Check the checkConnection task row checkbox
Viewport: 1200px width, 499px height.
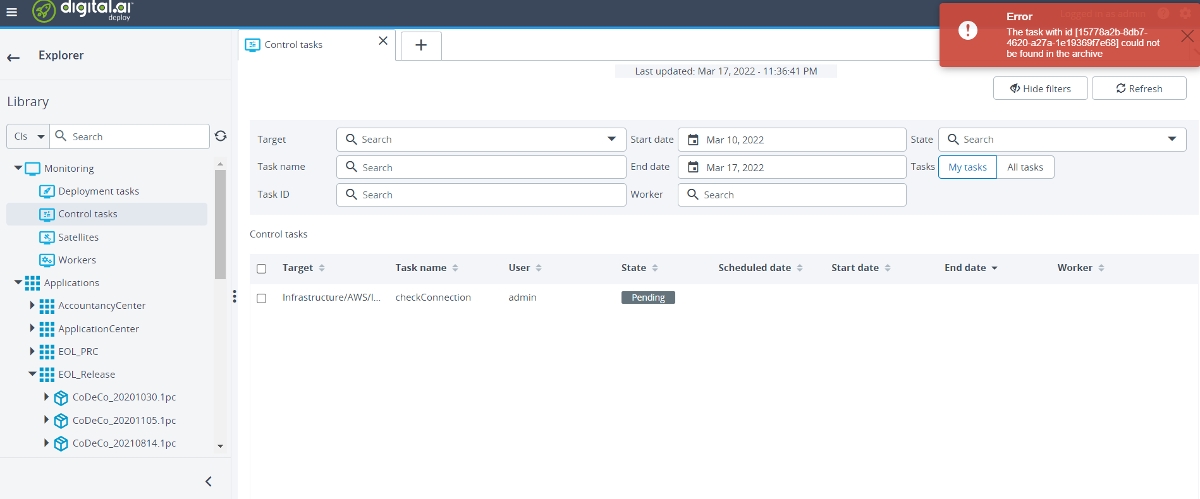coord(262,298)
